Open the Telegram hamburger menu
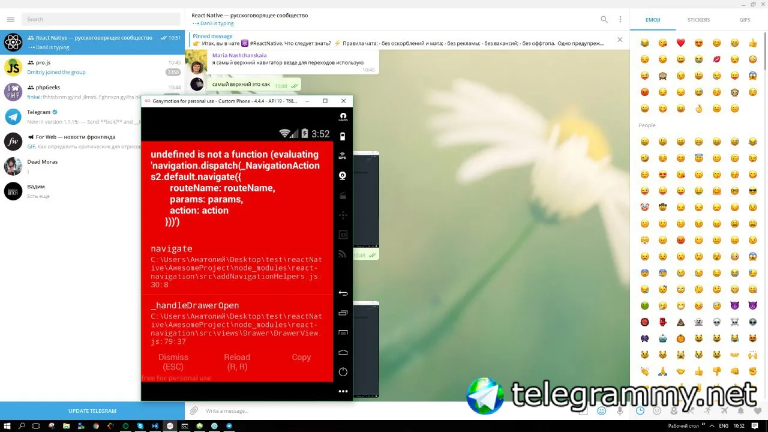The image size is (768, 432). 11,19
